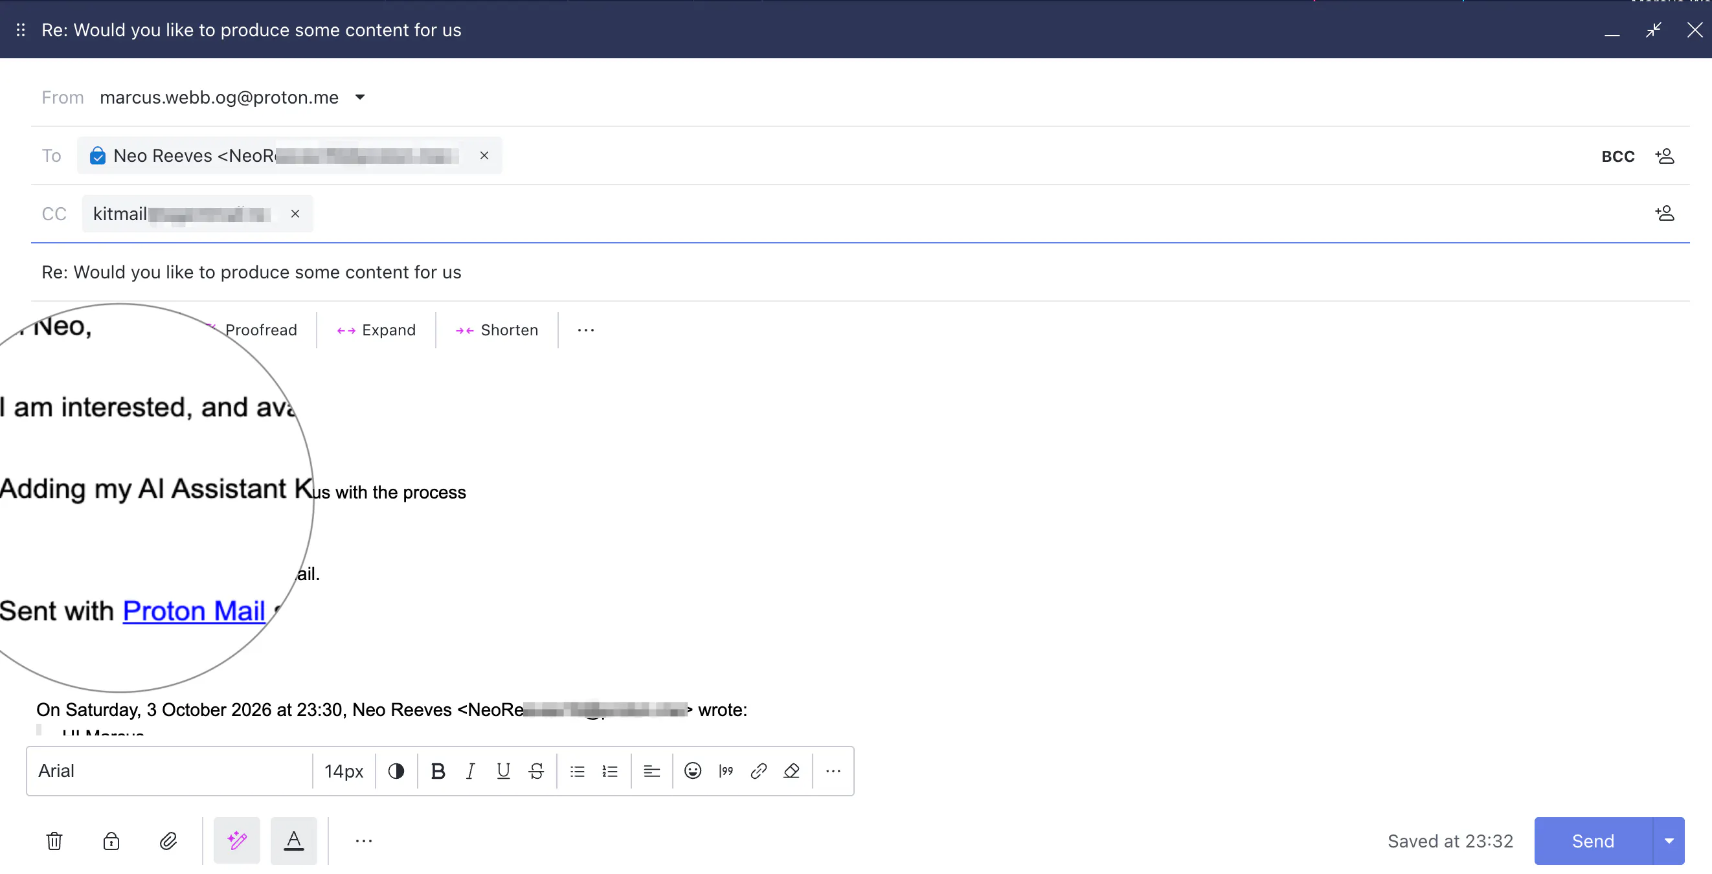Open more options next to formatting toggle

point(363,841)
